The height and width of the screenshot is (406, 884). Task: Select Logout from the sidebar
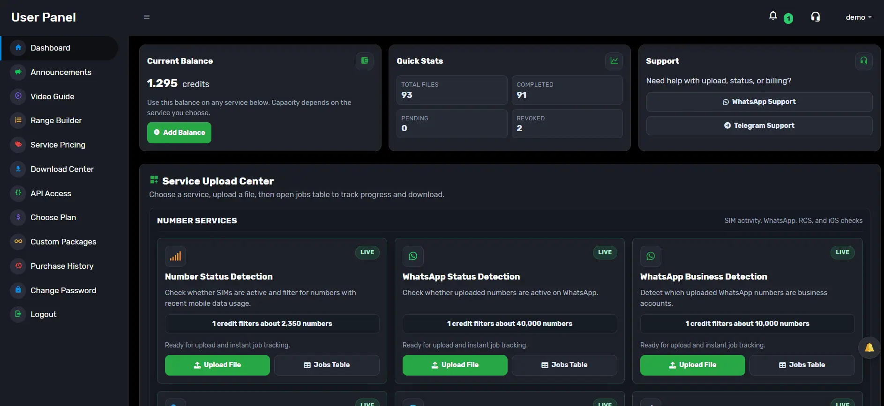60,314
